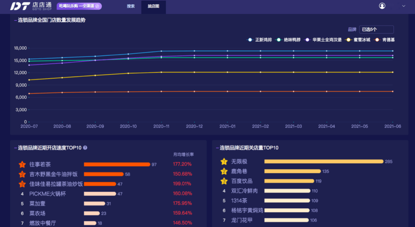Click rank 2 star badge beside 吉木野黑金牛油拌饭

(x=22, y=174)
